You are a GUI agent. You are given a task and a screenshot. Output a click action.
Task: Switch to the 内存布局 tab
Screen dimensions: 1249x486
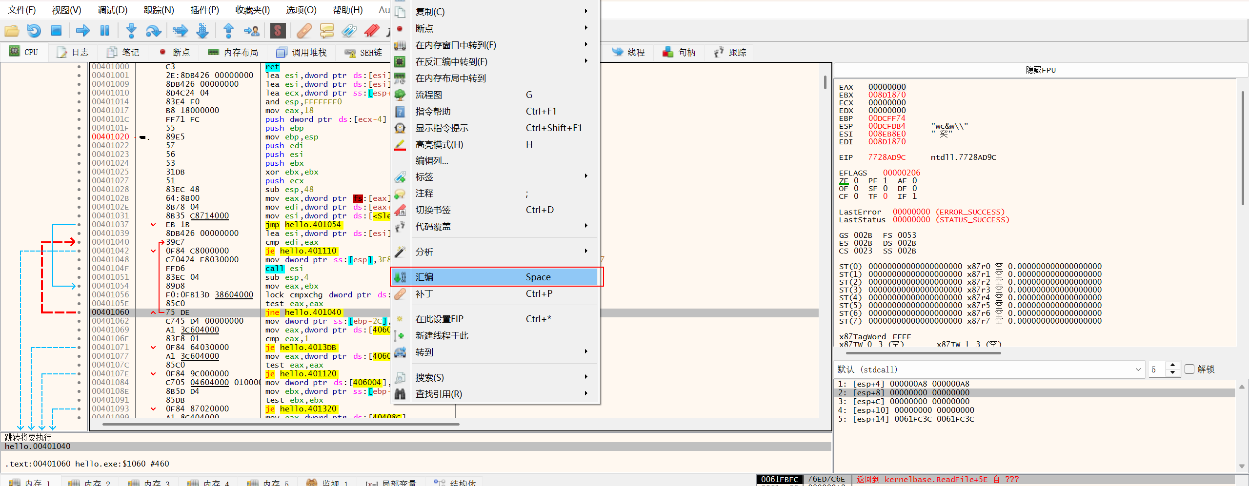(233, 52)
